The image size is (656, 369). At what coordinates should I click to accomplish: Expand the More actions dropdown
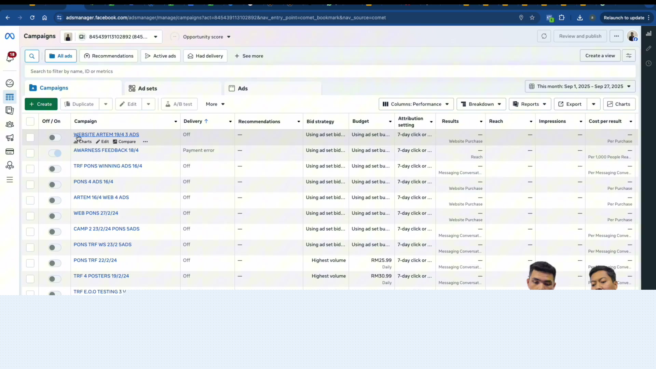click(x=215, y=104)
